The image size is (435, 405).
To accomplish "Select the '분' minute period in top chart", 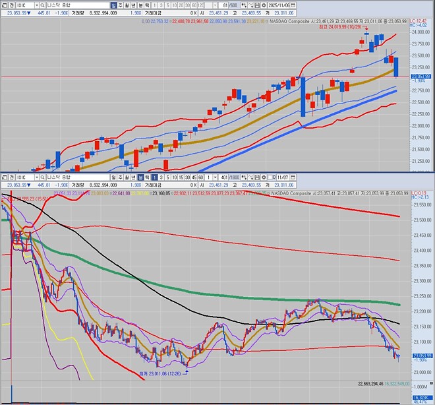I will click(140, 5).
